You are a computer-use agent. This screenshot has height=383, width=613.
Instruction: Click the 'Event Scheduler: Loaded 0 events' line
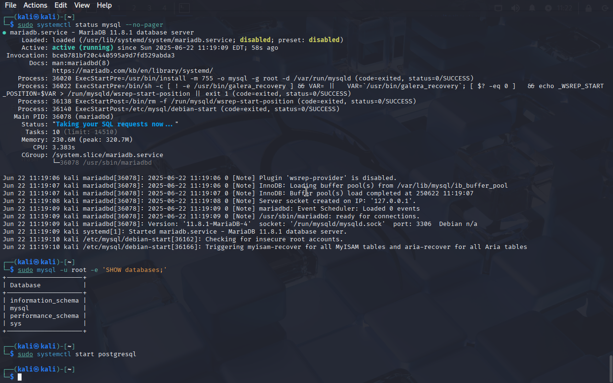click(211, 209)
